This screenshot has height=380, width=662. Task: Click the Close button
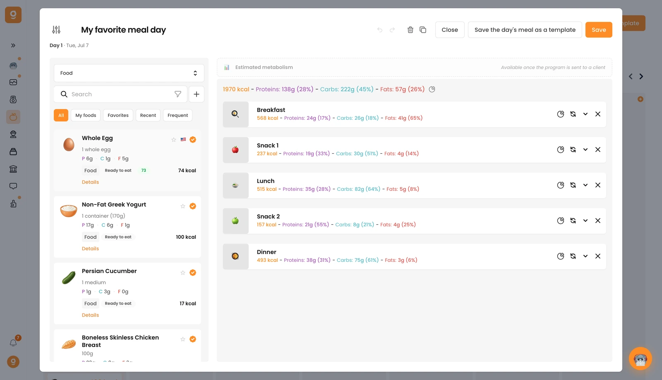450,30
